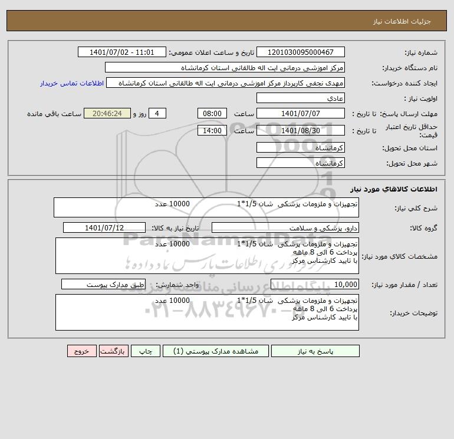Click quantity field showing 10,000
The image size is (454, 439).
pos(315,285)
